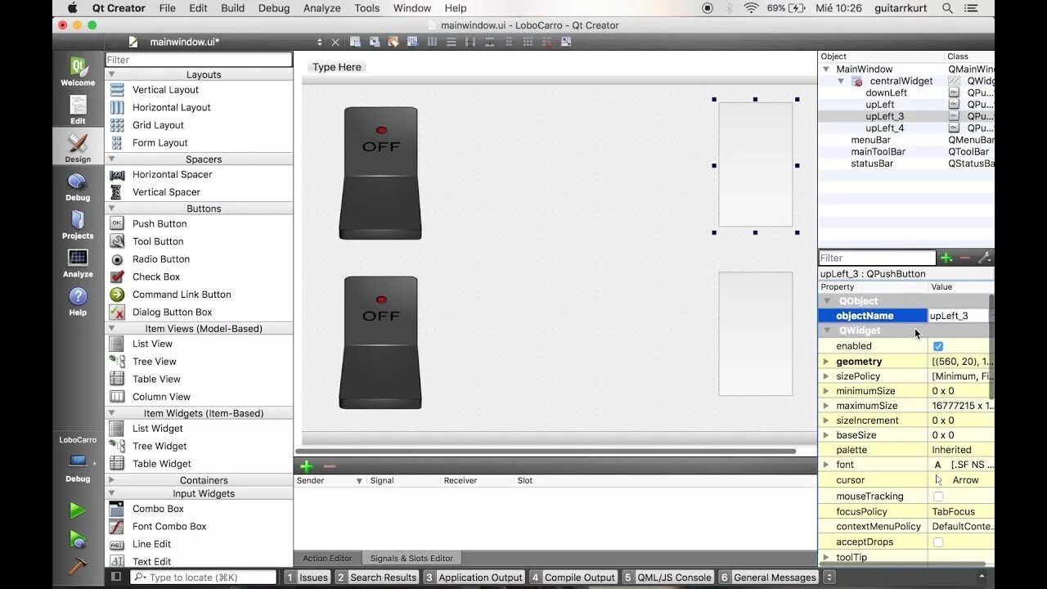This screenshot has width=1047, height=589.
Task: Open the Projects mode
Action: point(78,225)
